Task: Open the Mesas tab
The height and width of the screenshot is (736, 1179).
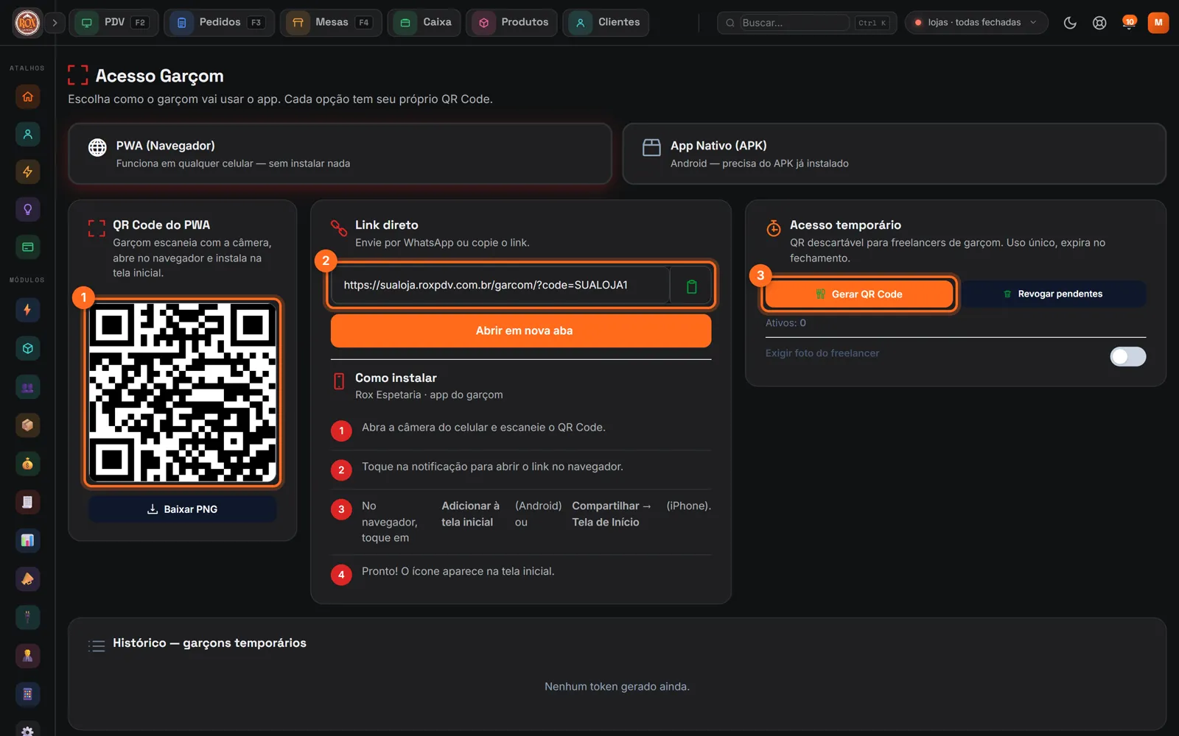Action: click(331, 23)
